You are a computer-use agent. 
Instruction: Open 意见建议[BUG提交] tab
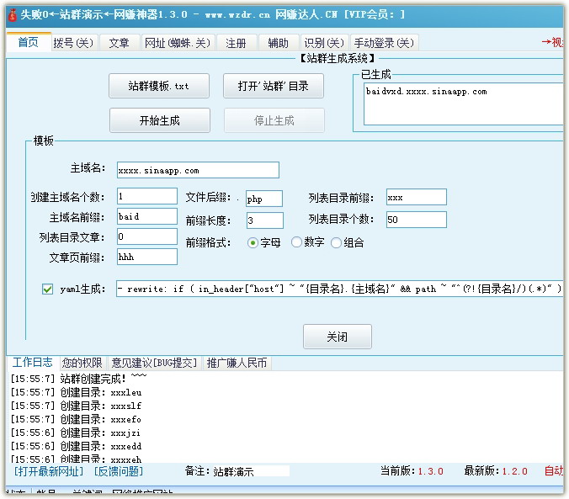click(154, 363)
